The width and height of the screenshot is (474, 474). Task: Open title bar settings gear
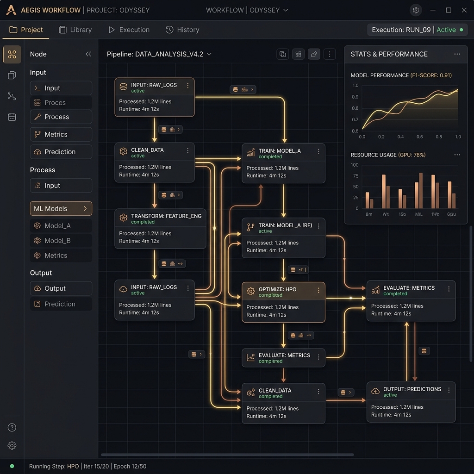[x=416, y=10]
